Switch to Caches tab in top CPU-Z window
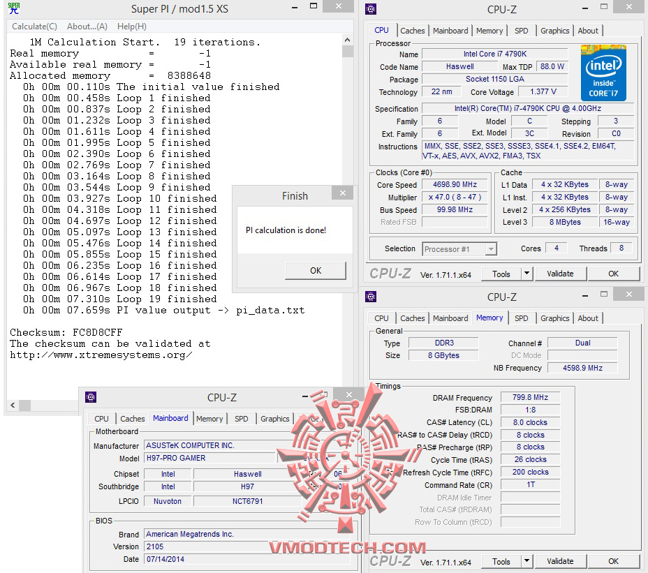The height and width of the screenshot is (573, 648). coord(412,31)
